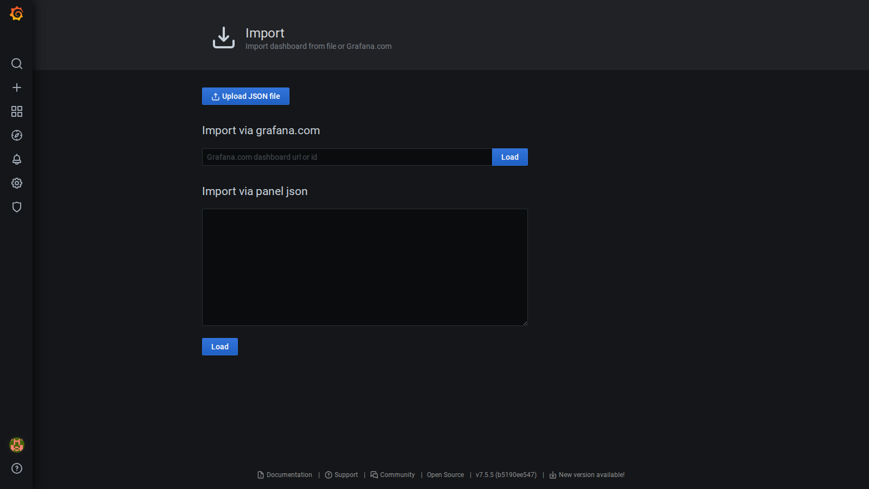
Task: Open the Community footer link
Action: tap(393, 475)
